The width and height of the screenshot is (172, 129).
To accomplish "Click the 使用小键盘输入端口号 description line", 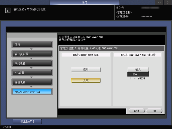I will point(72,40).
